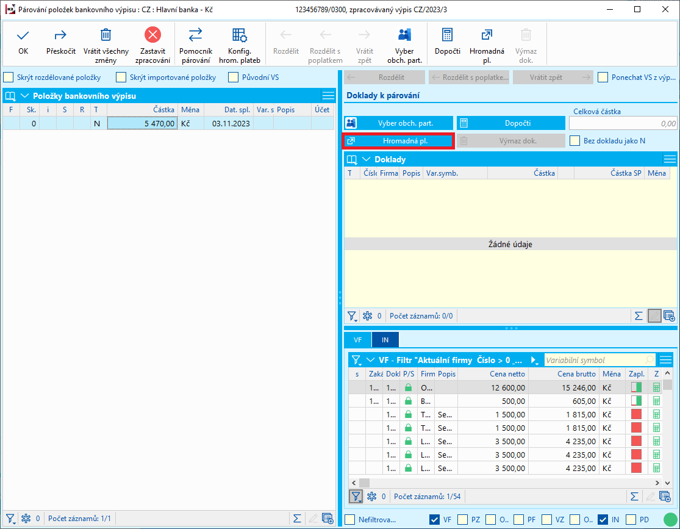Sort by Částka column in left table
Screen dimensions: 680x529
[x=142, y=110]
